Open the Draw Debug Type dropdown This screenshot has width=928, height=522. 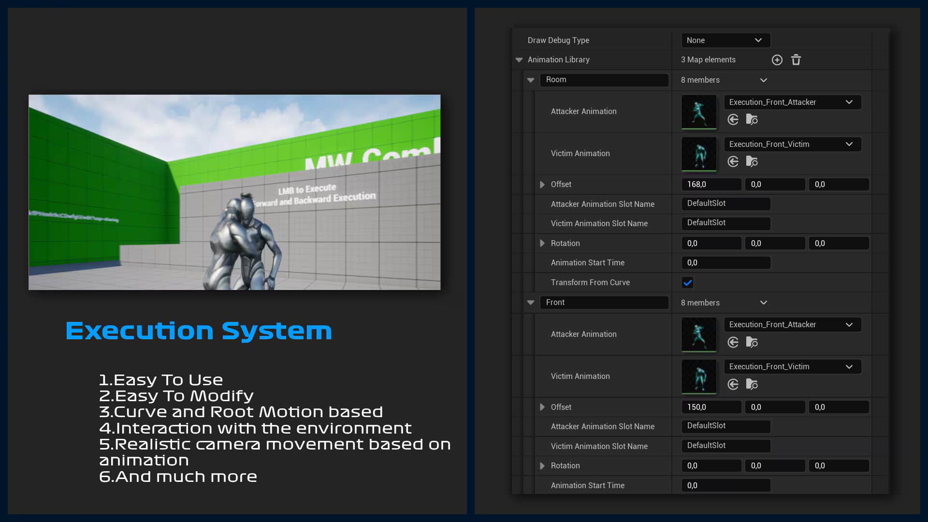pyautogui.click(x=725, y=40)
